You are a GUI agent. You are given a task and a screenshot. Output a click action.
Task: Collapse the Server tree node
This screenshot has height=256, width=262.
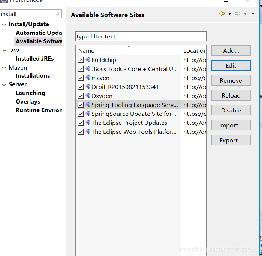pos(4,85)
